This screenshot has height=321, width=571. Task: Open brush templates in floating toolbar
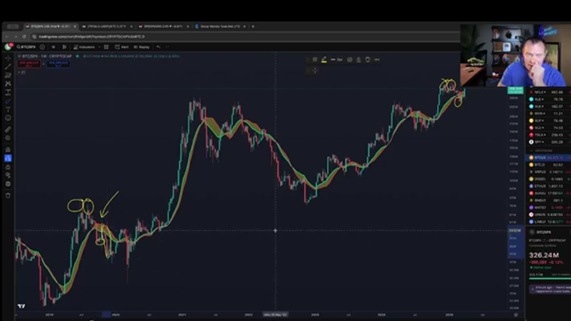[x=315, y=59]
